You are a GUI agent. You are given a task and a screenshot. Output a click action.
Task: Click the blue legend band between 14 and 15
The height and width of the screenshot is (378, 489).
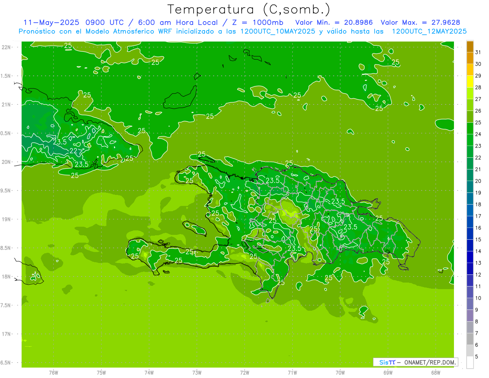[470, 245]
